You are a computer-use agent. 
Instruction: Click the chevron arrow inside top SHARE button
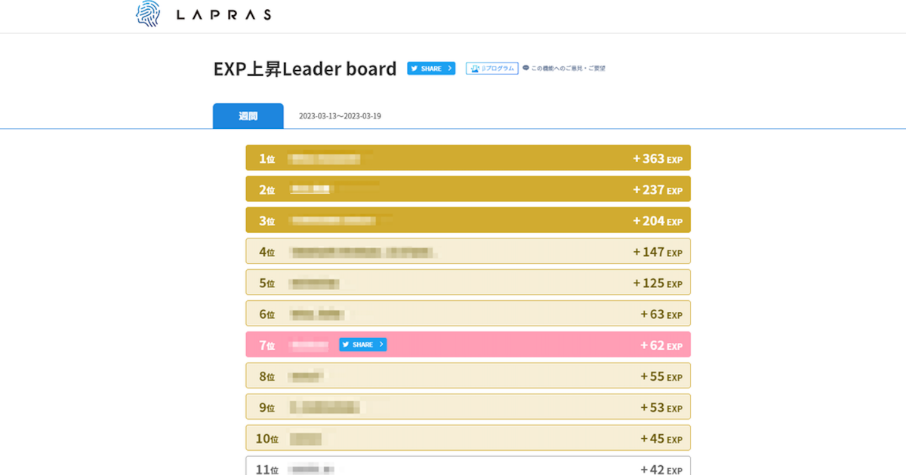coord(450,68)
